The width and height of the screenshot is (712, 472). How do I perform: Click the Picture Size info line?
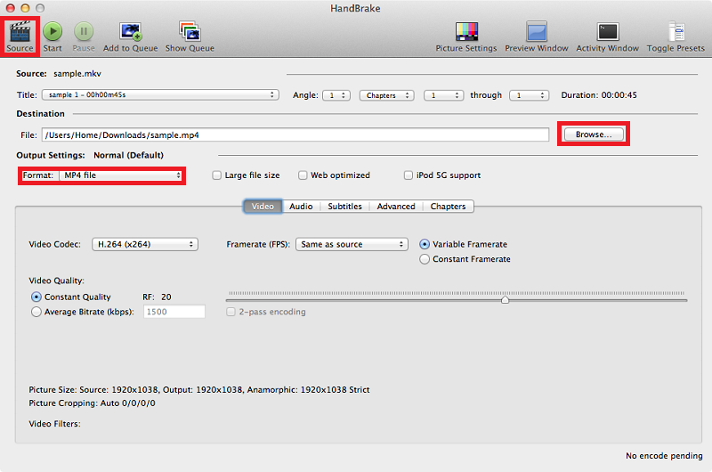(x=198, y=390)
